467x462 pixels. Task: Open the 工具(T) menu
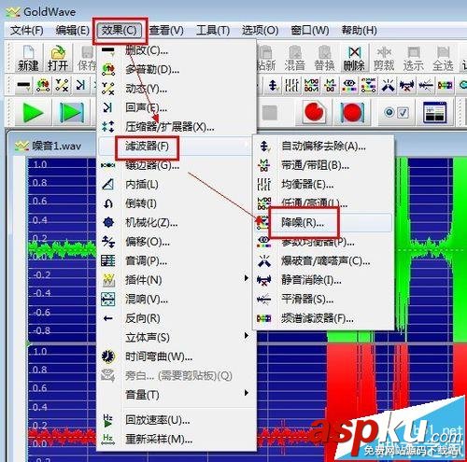point(213,31)
